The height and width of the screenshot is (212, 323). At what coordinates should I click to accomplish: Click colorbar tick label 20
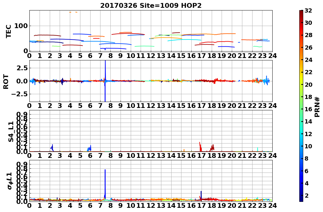308,84
